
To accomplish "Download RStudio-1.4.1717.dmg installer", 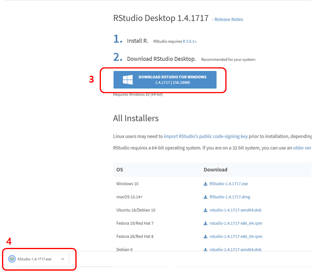I will tap(230, 197).
